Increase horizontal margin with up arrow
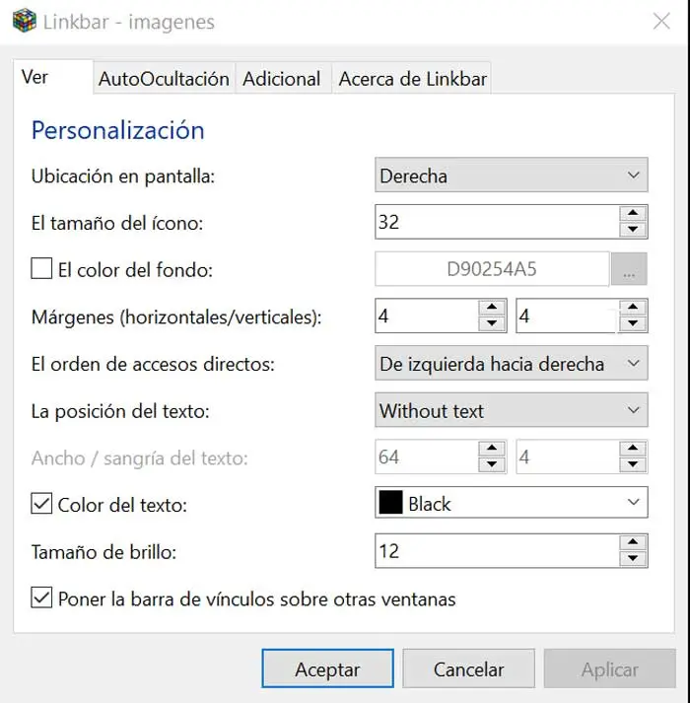The height and width of the screenshot is (703, 690). coord(491,309)
